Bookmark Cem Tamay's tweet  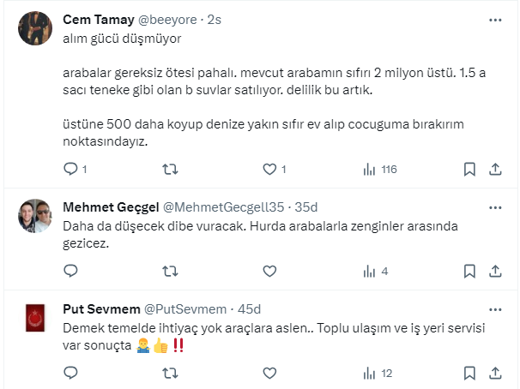click(x=469, y=170)
